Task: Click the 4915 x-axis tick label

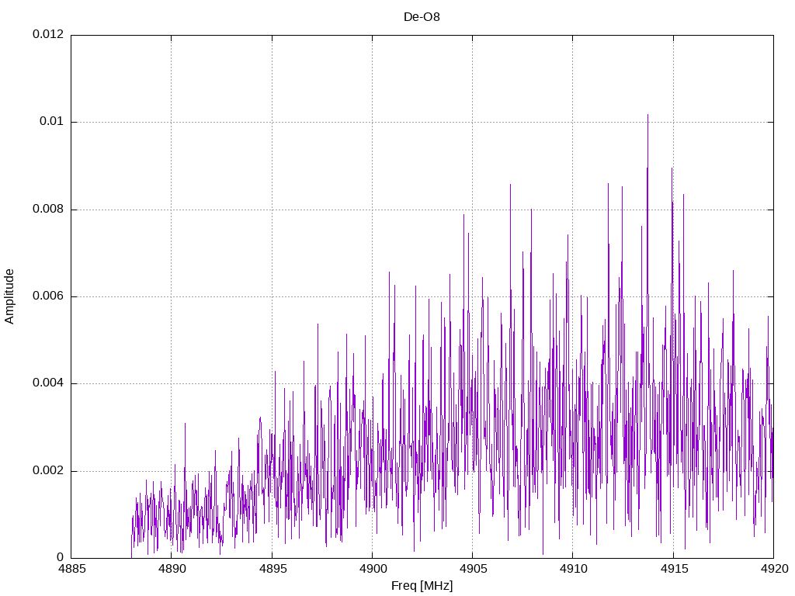Action: point(673,569)
